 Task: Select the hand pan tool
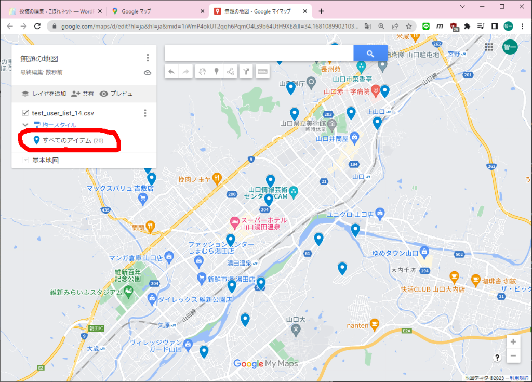[203, 71]
